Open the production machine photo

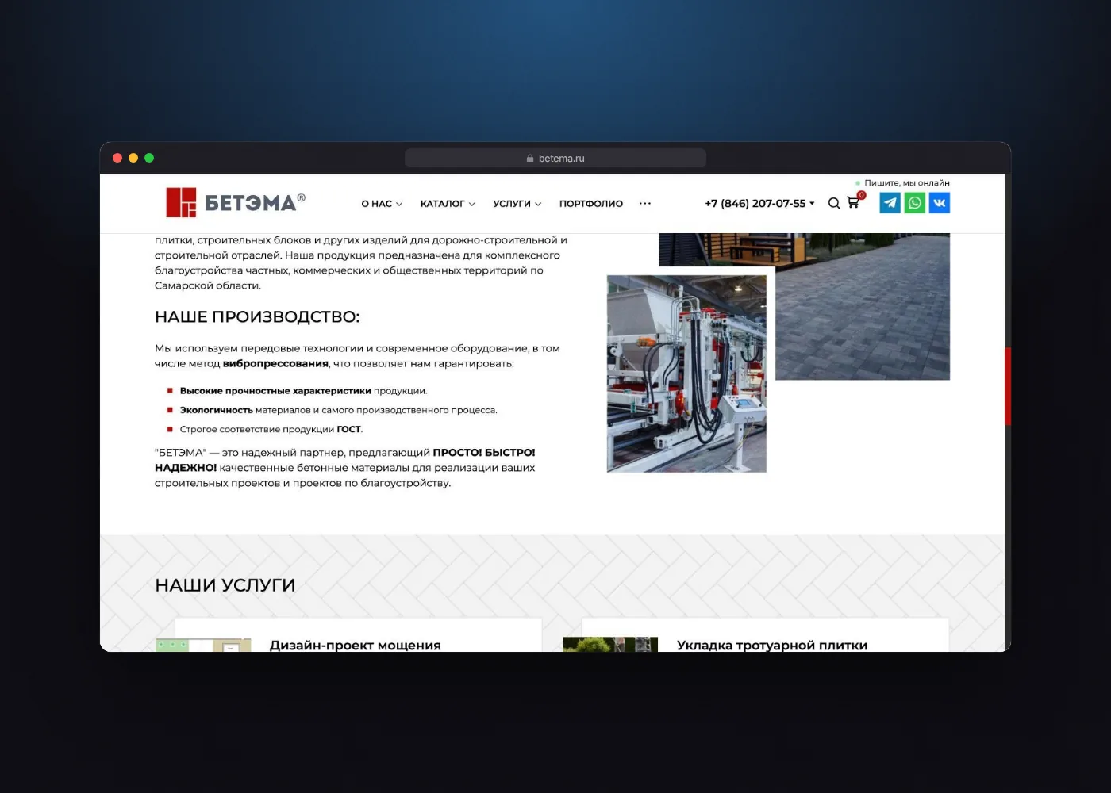(686, 374)
